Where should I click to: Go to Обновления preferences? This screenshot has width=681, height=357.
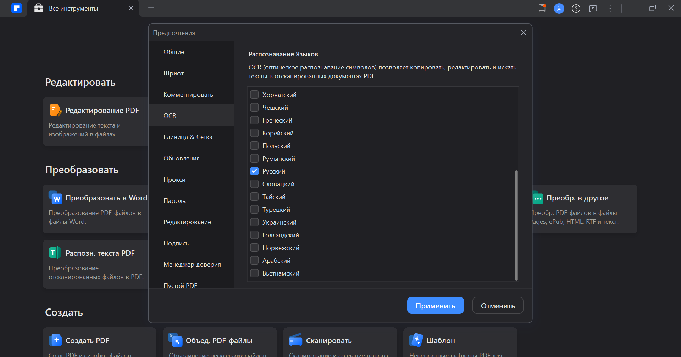[x=191, y=158]
